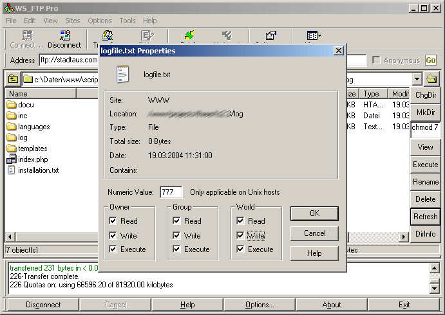The height and width of the screenshot is (315, 445).
Task: Confirm properties with the OK button
Action: coord(314,213)
